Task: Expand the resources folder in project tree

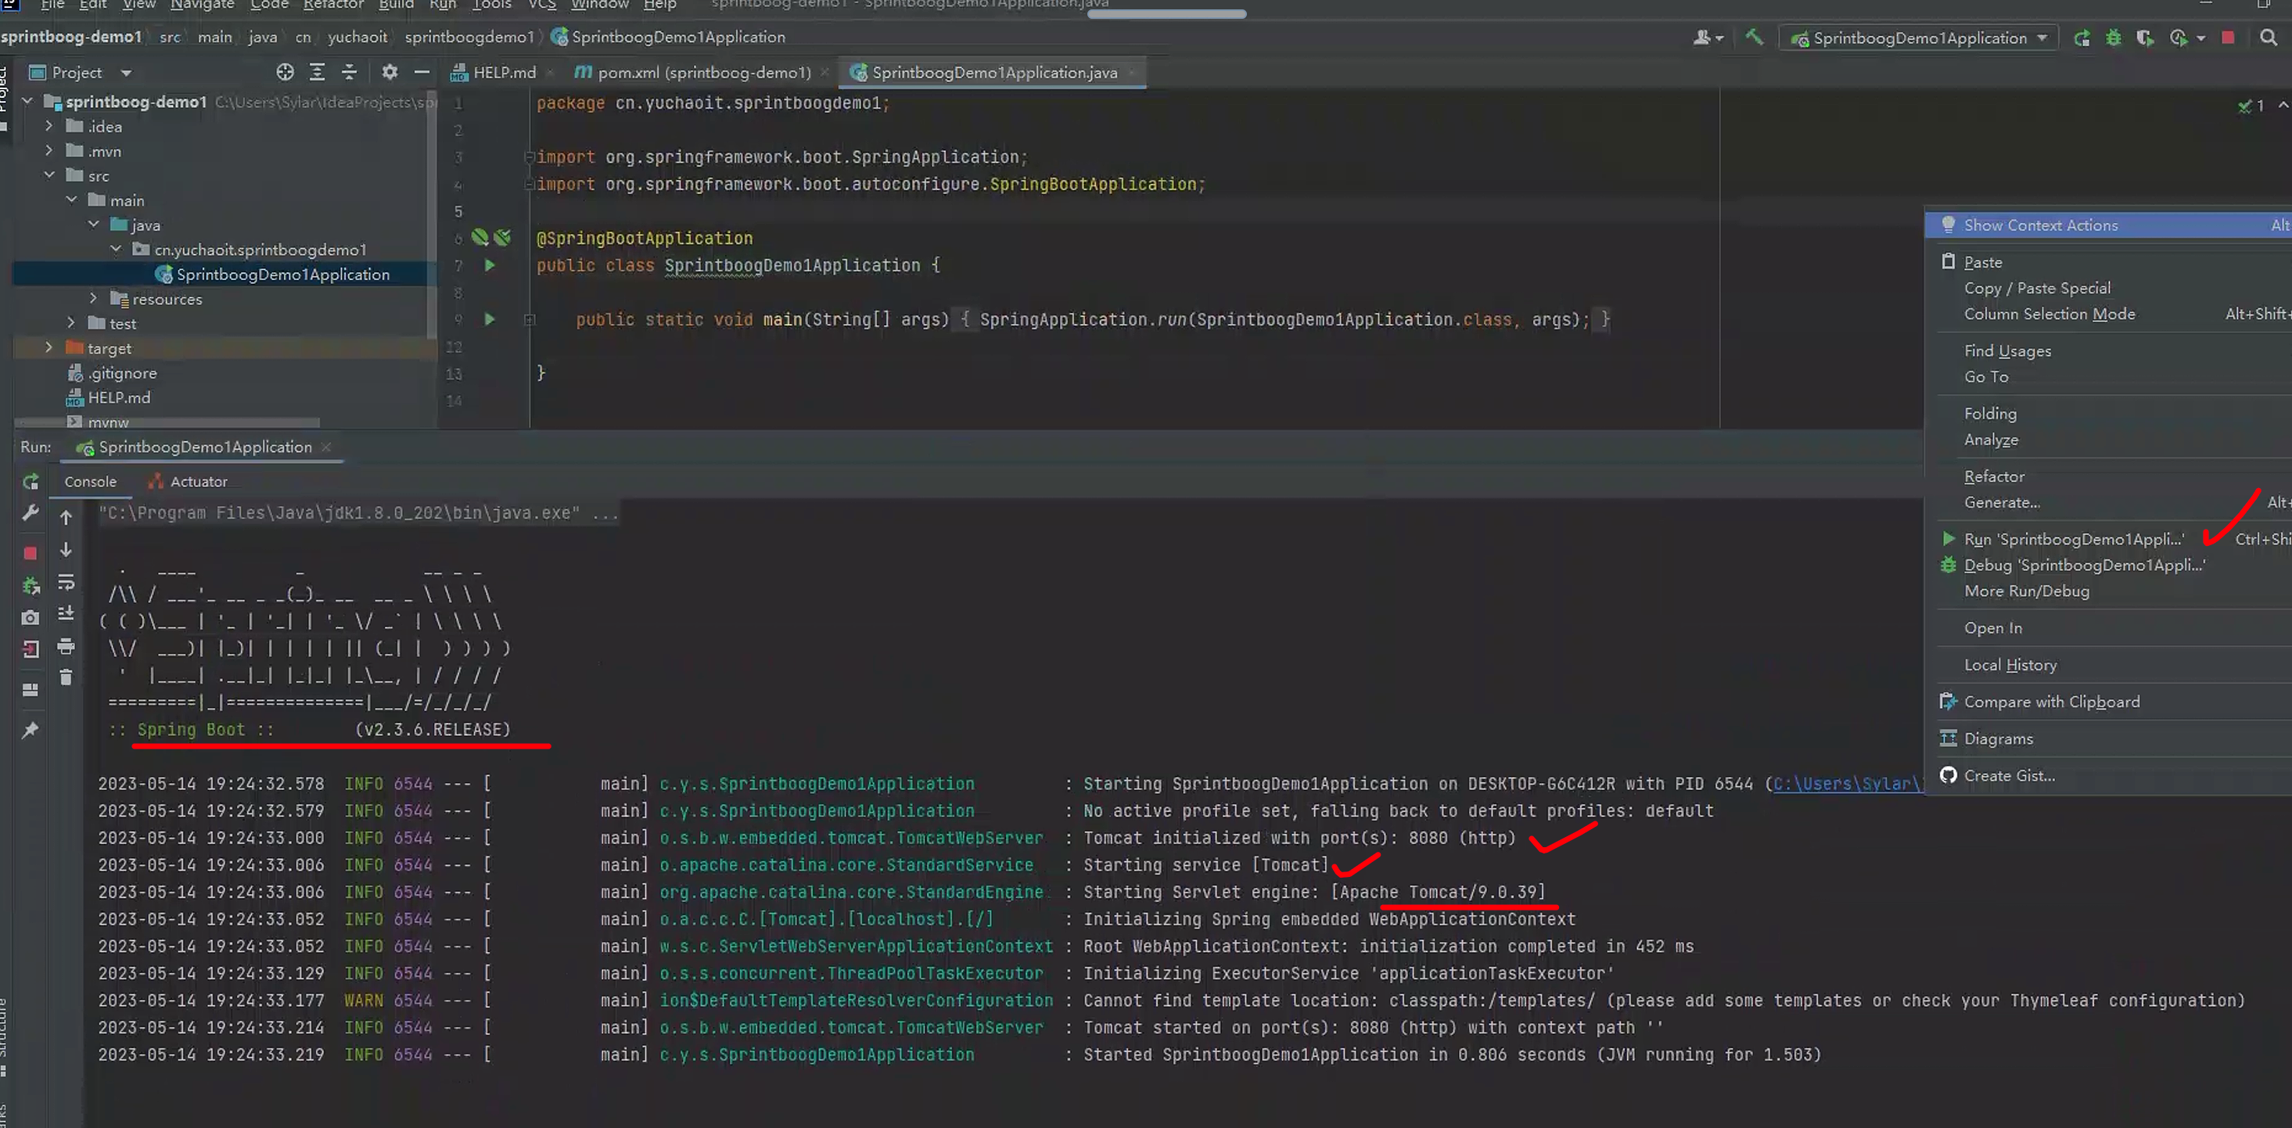Action: click(93, 298)
